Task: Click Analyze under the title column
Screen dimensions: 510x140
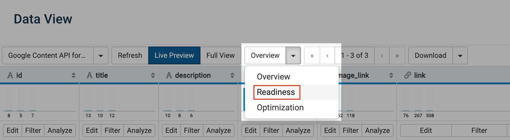Action: [139, 131]
